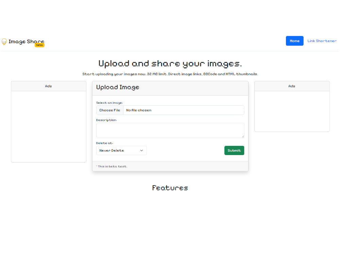Go to the Link Shortener page
The width and height of the screenshot is (340, 255).
point(322,41)
